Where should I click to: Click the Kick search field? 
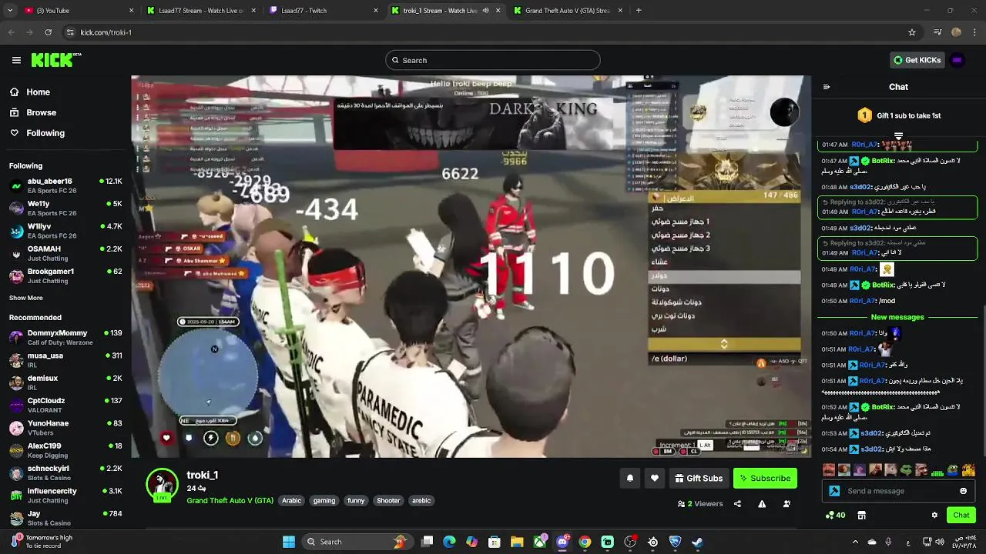pos(492,60)
